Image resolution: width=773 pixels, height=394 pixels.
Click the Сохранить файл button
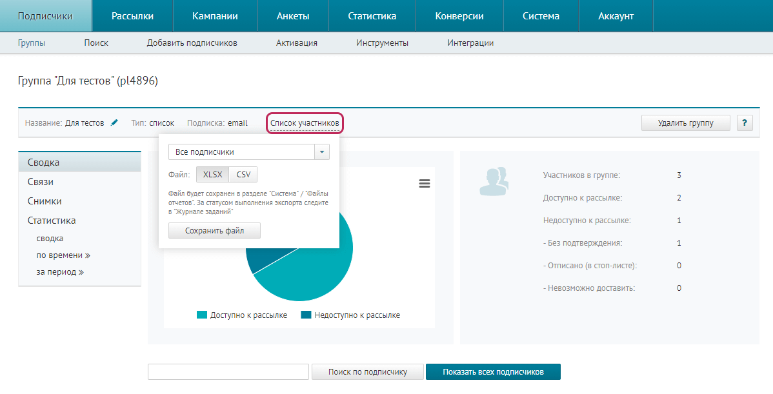pos(214,230)
